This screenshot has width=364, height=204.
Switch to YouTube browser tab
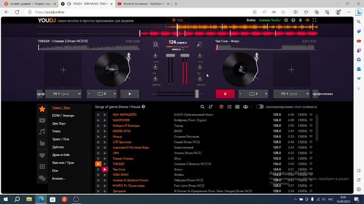pyautogui.click(x=143, y=4)
